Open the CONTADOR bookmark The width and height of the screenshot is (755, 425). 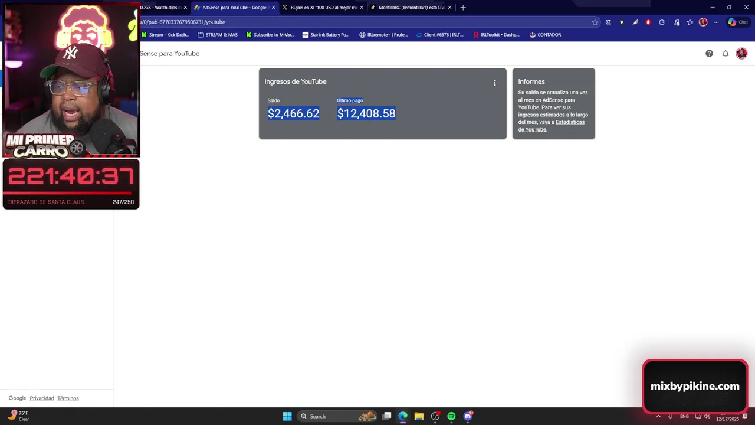coord(545,35)
